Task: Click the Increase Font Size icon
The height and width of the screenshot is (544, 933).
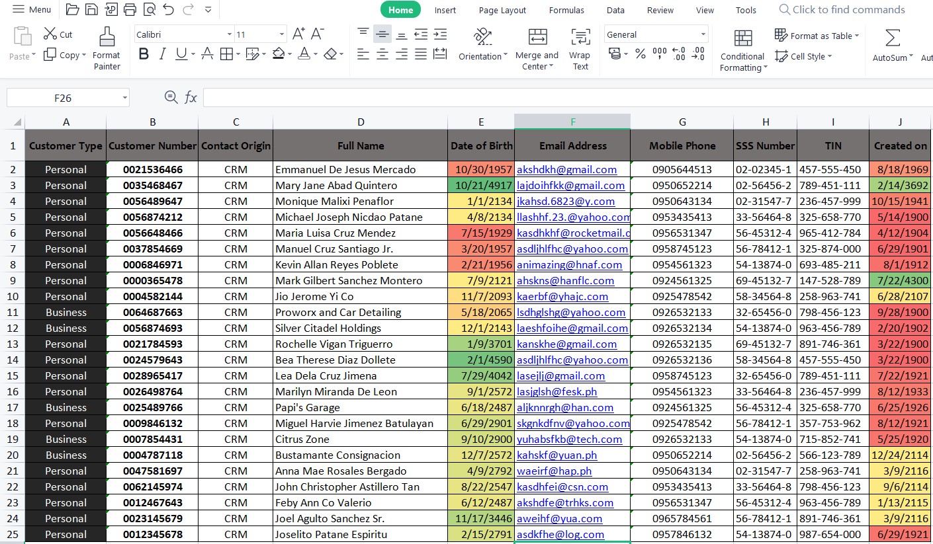Action: (298, 34)
